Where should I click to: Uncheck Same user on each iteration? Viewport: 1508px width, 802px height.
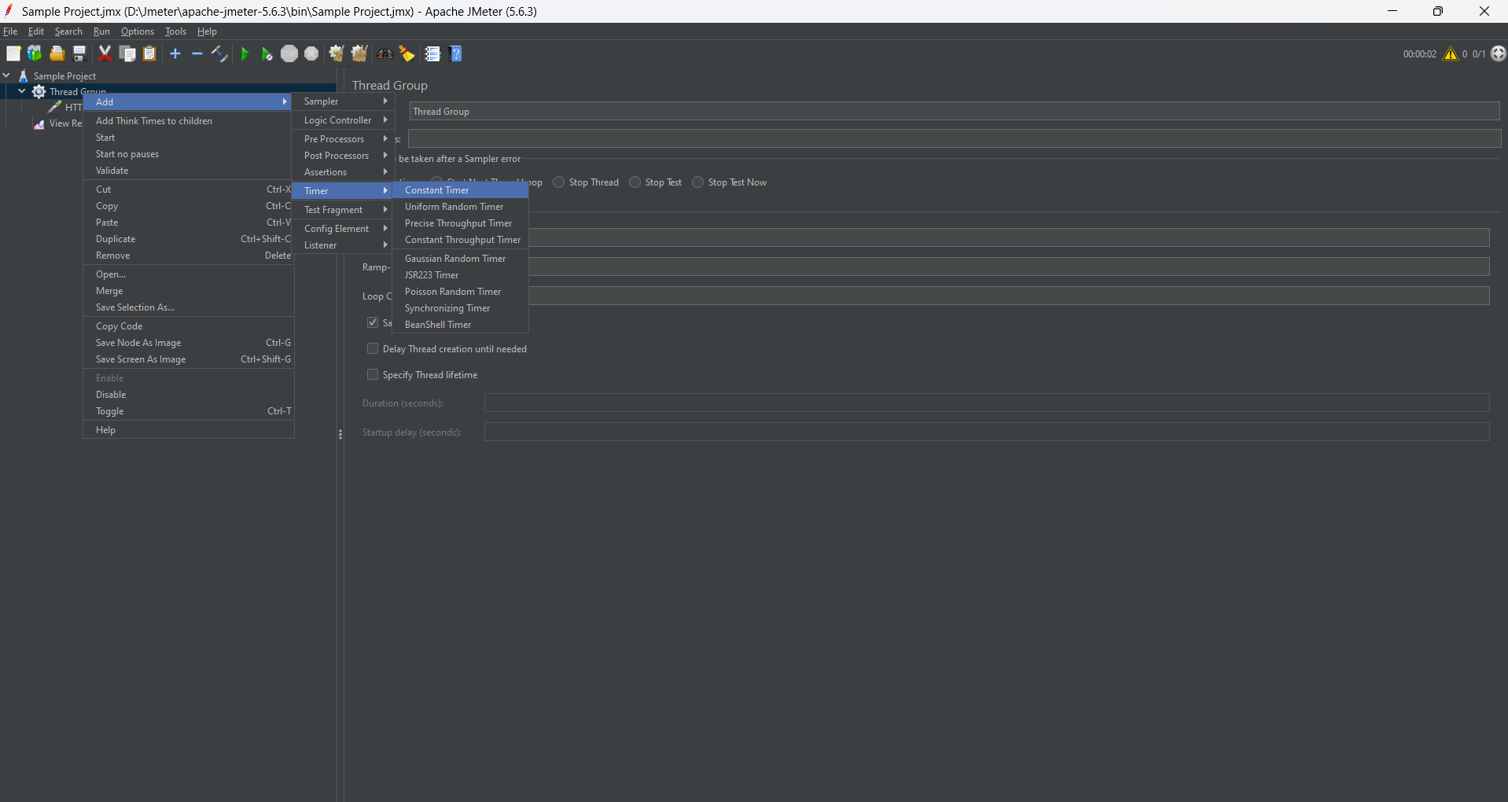coord(371,322)
